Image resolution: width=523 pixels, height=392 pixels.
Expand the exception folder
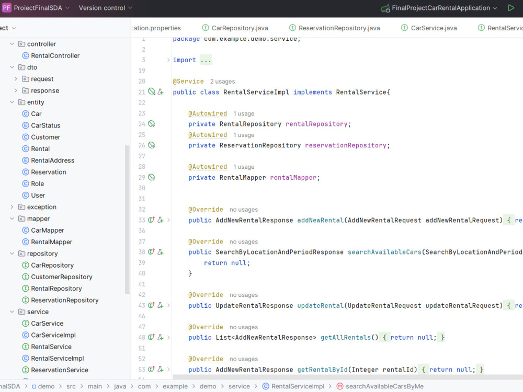point(12,207)
